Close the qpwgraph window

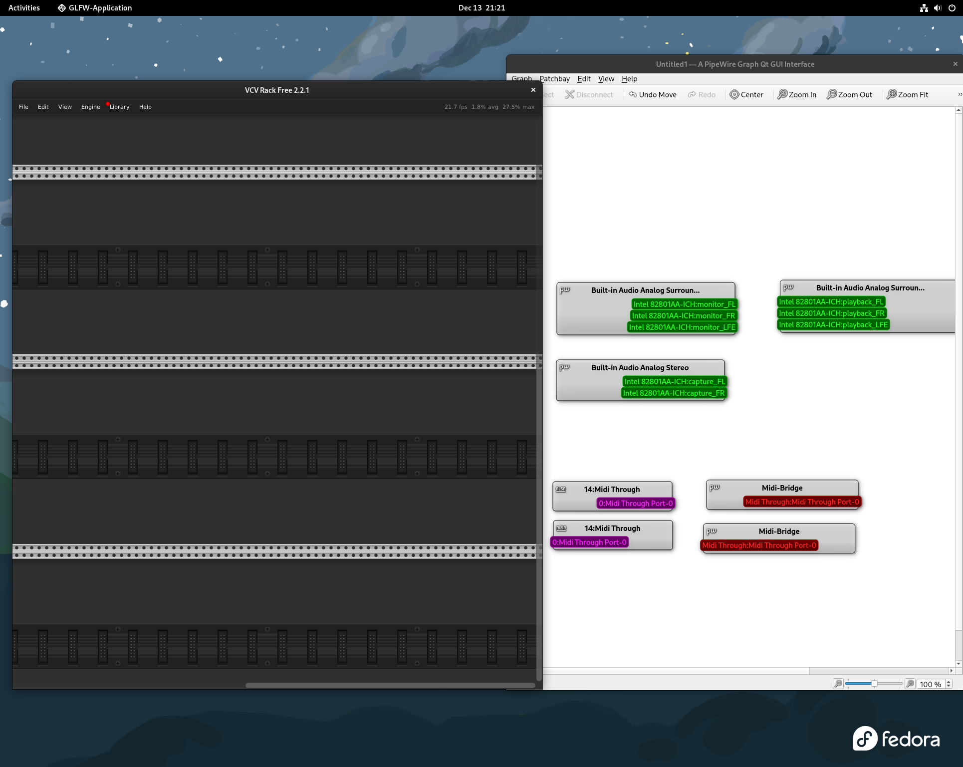(955, 64)
